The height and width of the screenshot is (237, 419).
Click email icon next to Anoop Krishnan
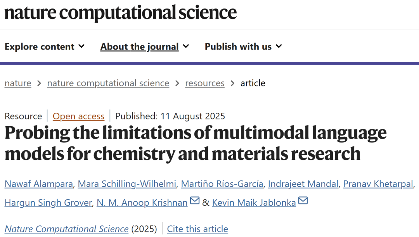pos(195,201)
